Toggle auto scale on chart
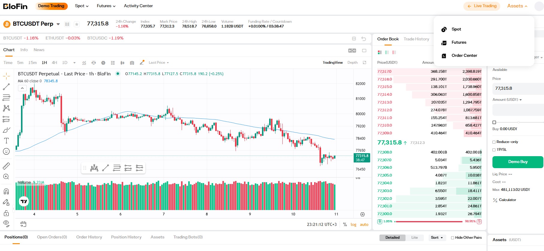Image resolution: width=544 pixels, height=251 pixels. tap(364, 225)
